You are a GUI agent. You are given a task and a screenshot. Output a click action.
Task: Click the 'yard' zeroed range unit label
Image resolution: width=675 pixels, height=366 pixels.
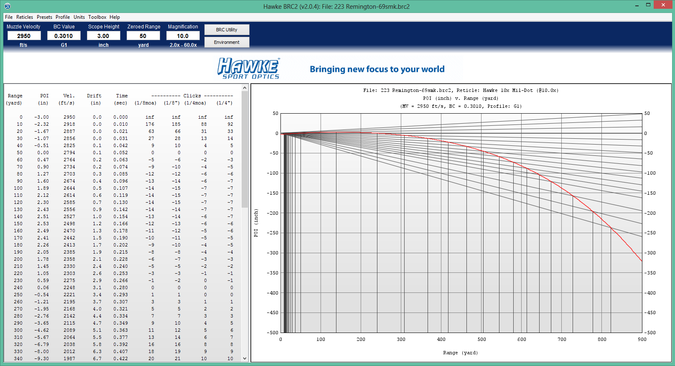click(143, 45)
